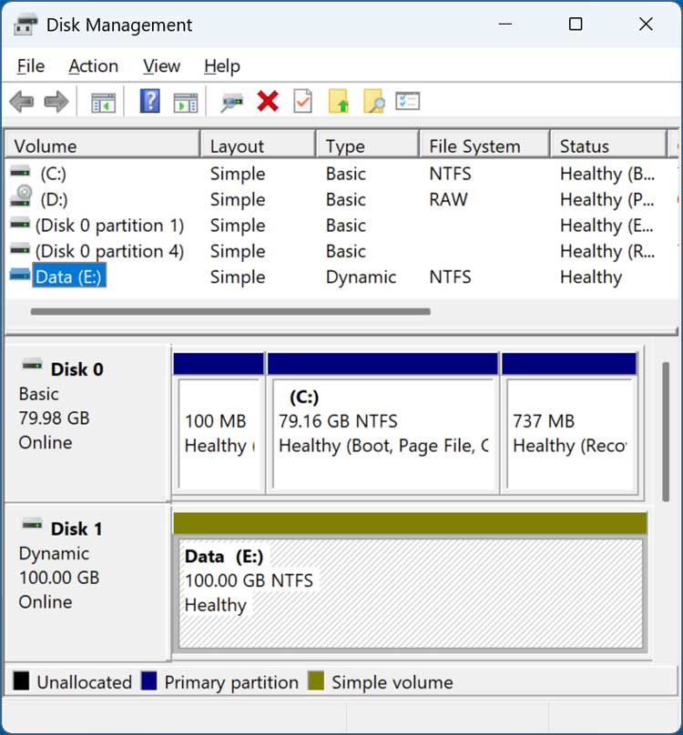Click the horizontal scrollbar under the volume list
This screenshot has width=683, height=735.
[x=230, y=312]
